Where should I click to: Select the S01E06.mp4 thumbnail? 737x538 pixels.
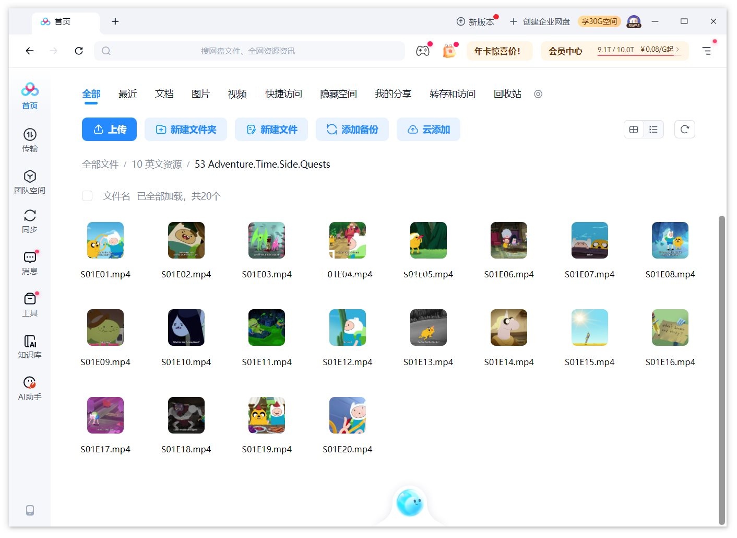(509, 240)
